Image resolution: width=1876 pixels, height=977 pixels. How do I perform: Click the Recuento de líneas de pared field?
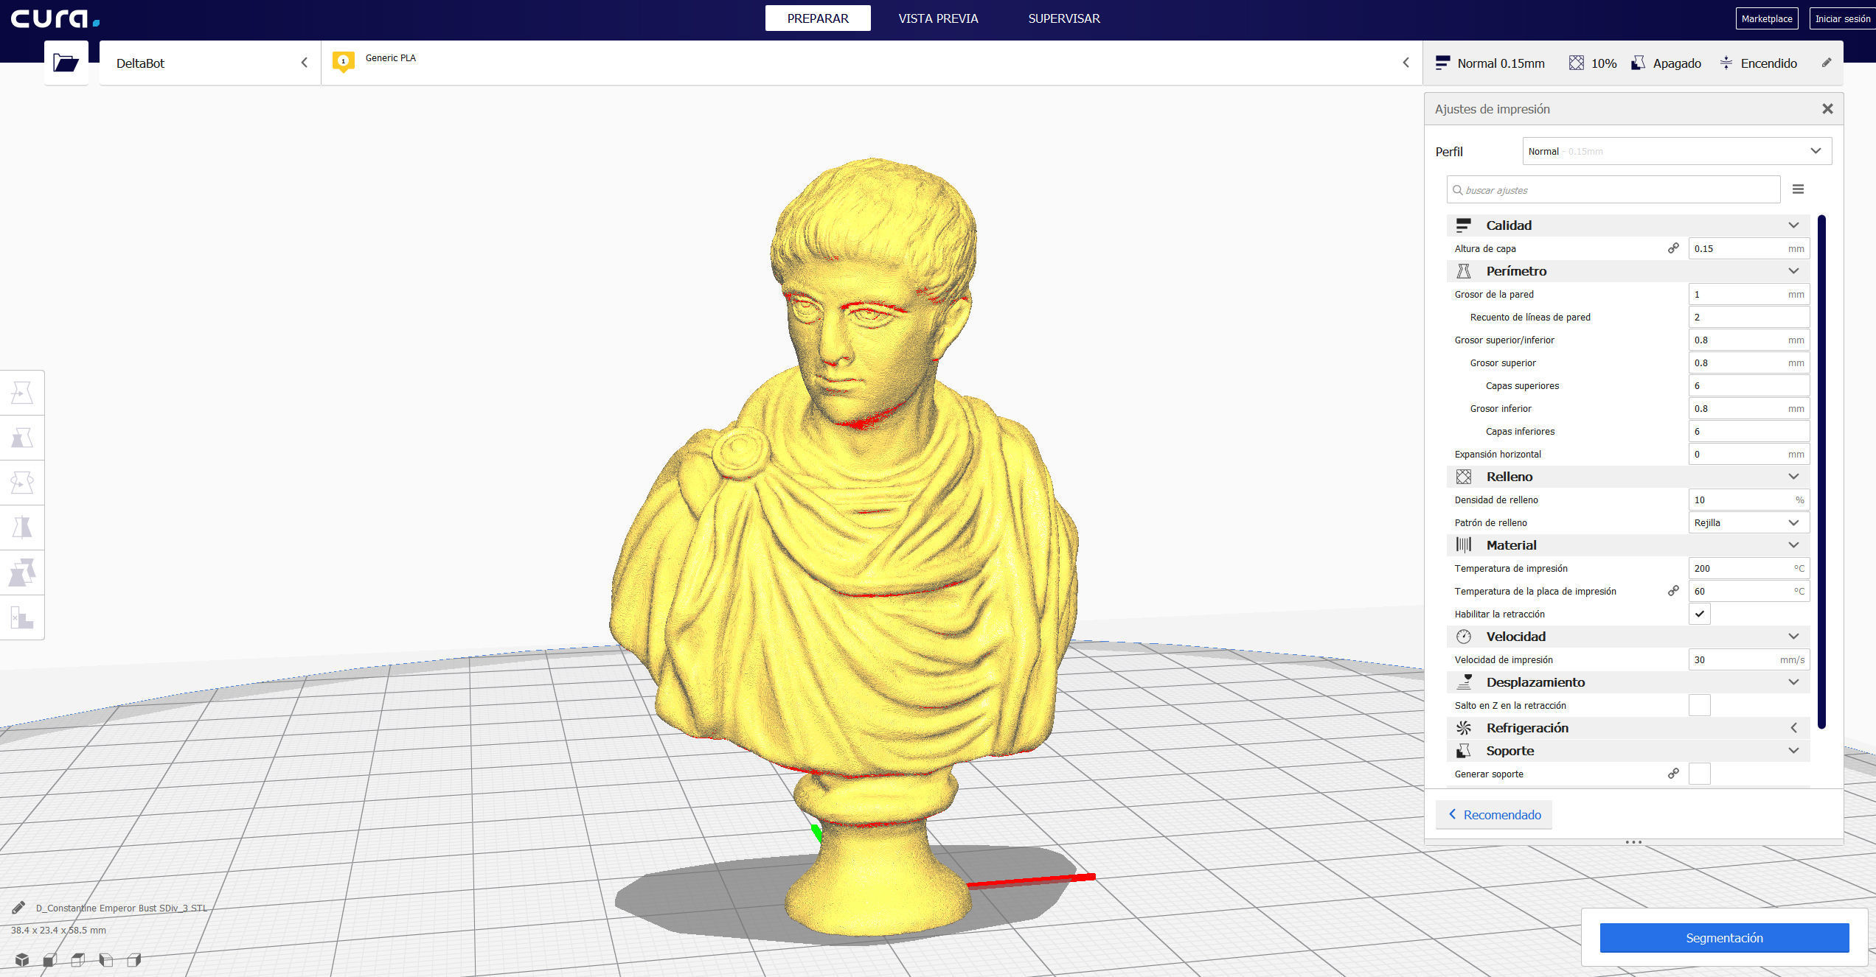[1748, 317]
